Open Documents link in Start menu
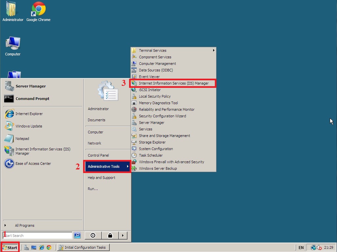Viewport: 337px width, 252px height. pyautogui.click(x=97, y=120)
